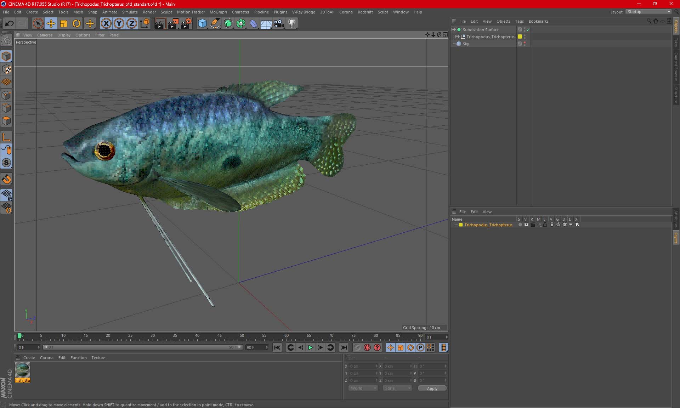Click the Play Forward button

pyautogui.click(x=310, y=347)
